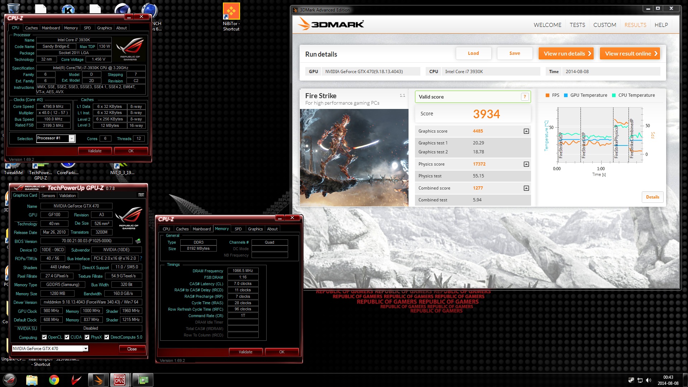Open Mainboard tab in top CPU-Z window
Image resolution: width=688 pixels, height=387 pixels.
click(x=51, y=28)
